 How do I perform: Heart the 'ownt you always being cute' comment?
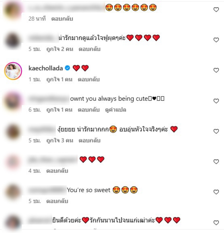(216, 101)
